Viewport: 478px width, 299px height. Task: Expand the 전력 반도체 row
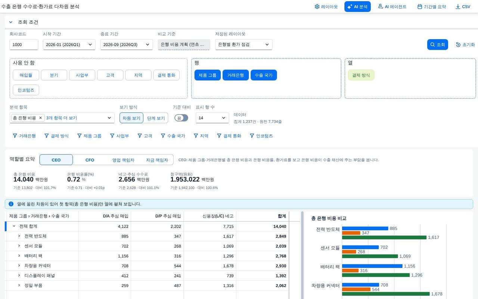(x=19, y=236)
